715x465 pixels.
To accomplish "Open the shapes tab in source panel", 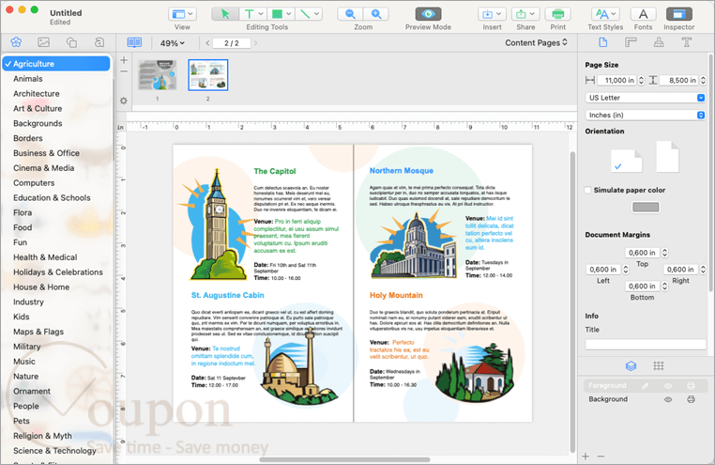I will 71,42.
